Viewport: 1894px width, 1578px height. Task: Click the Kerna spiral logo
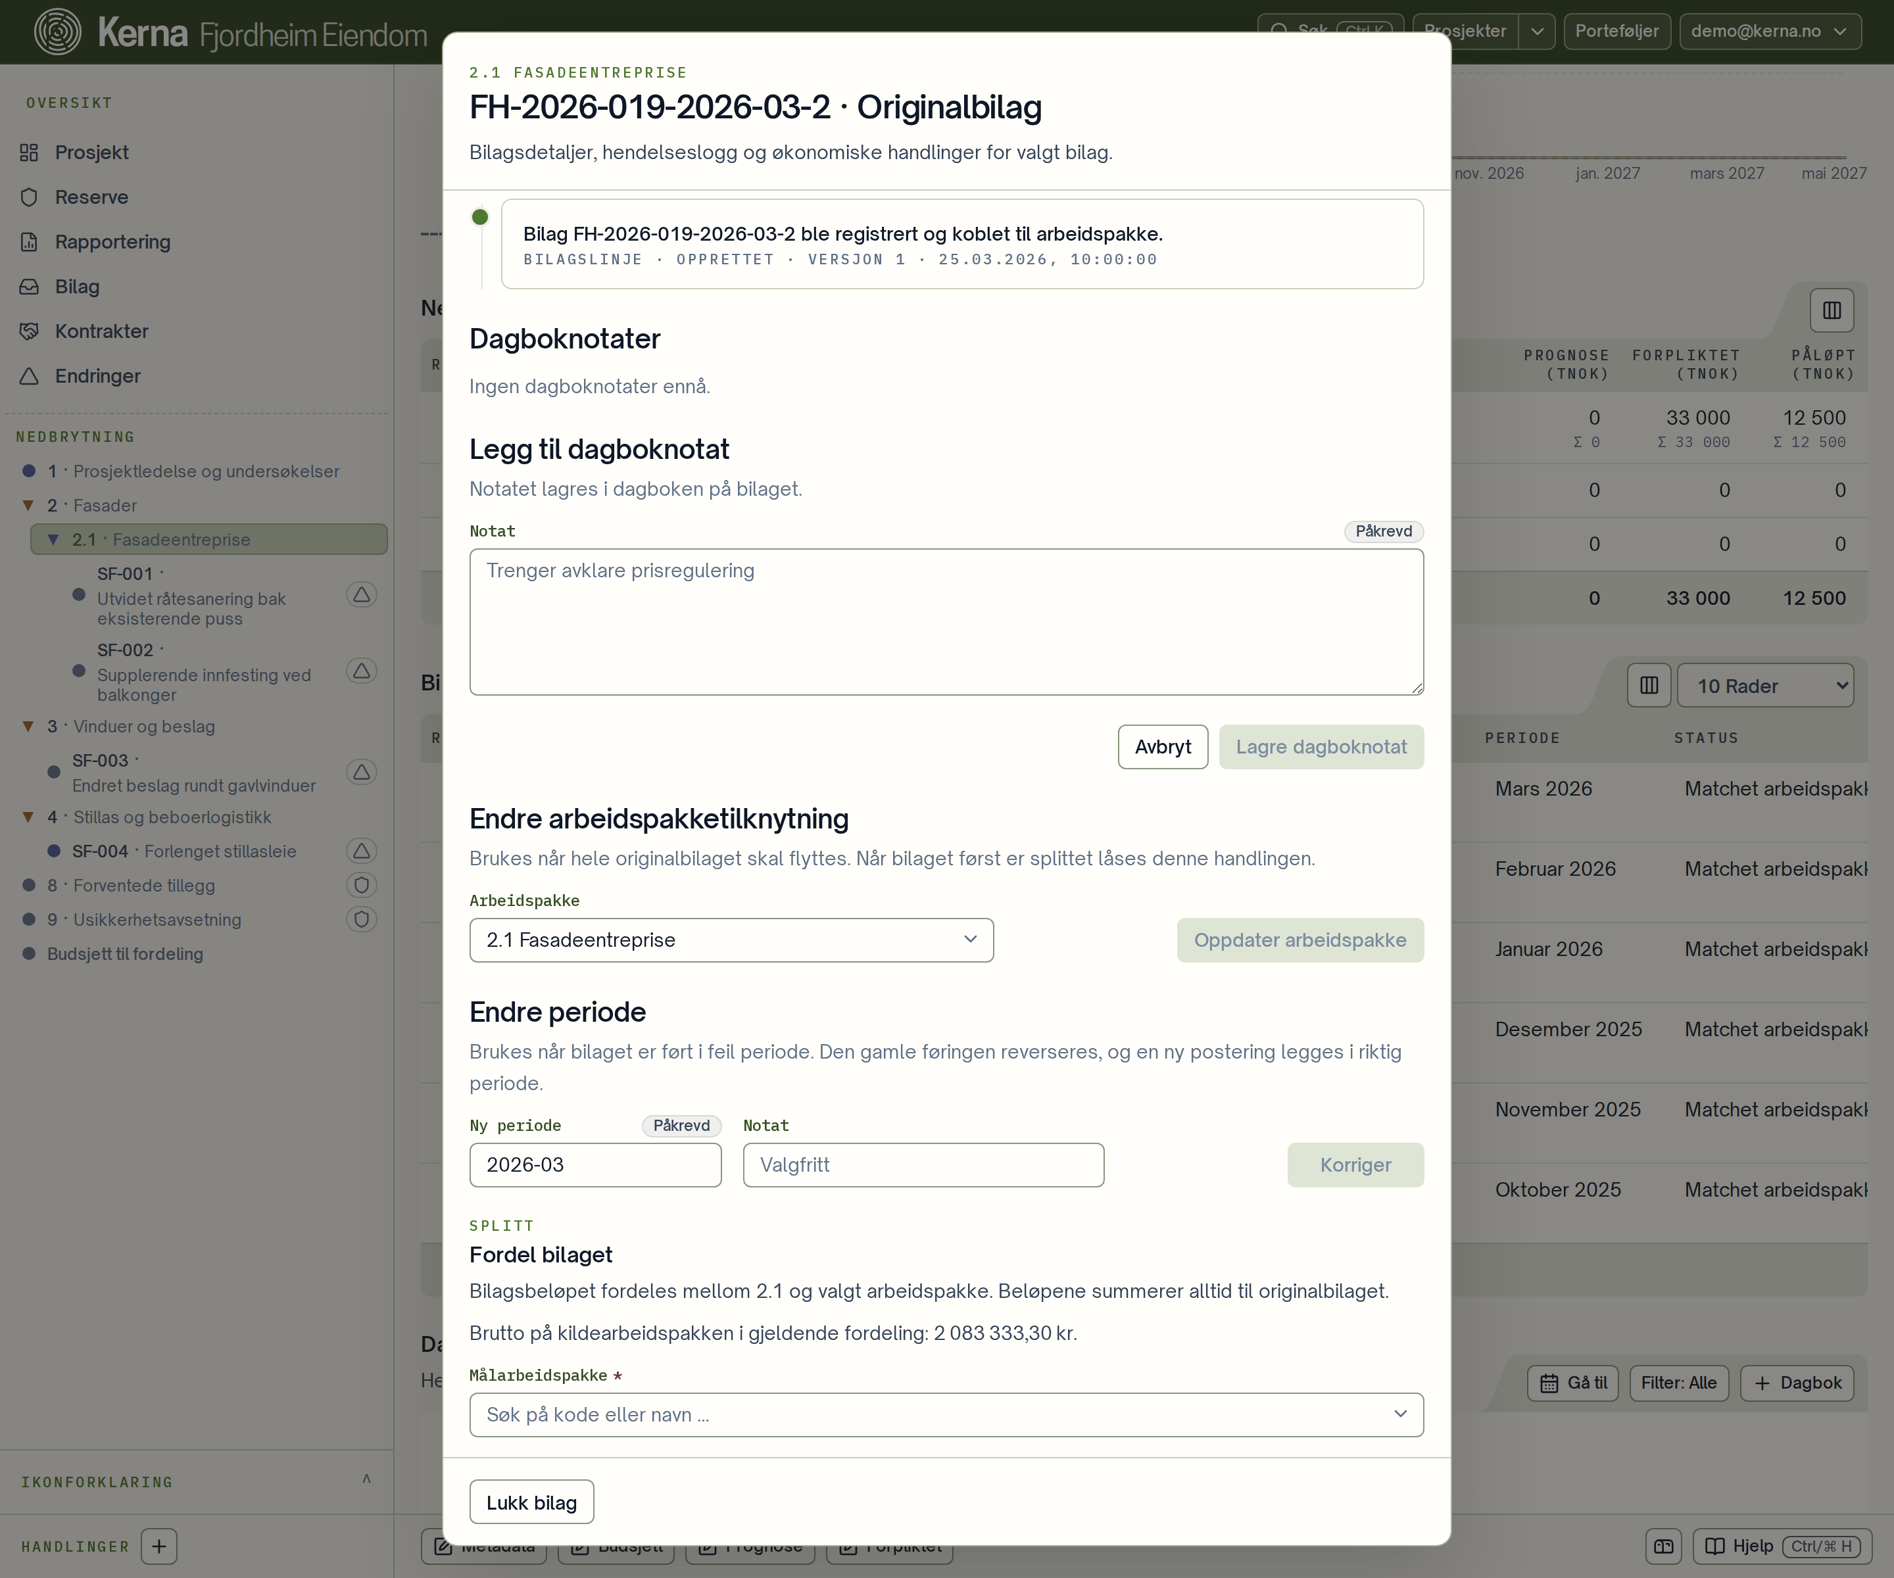57,32
